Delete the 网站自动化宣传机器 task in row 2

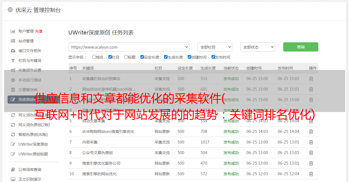click(311, 89)
